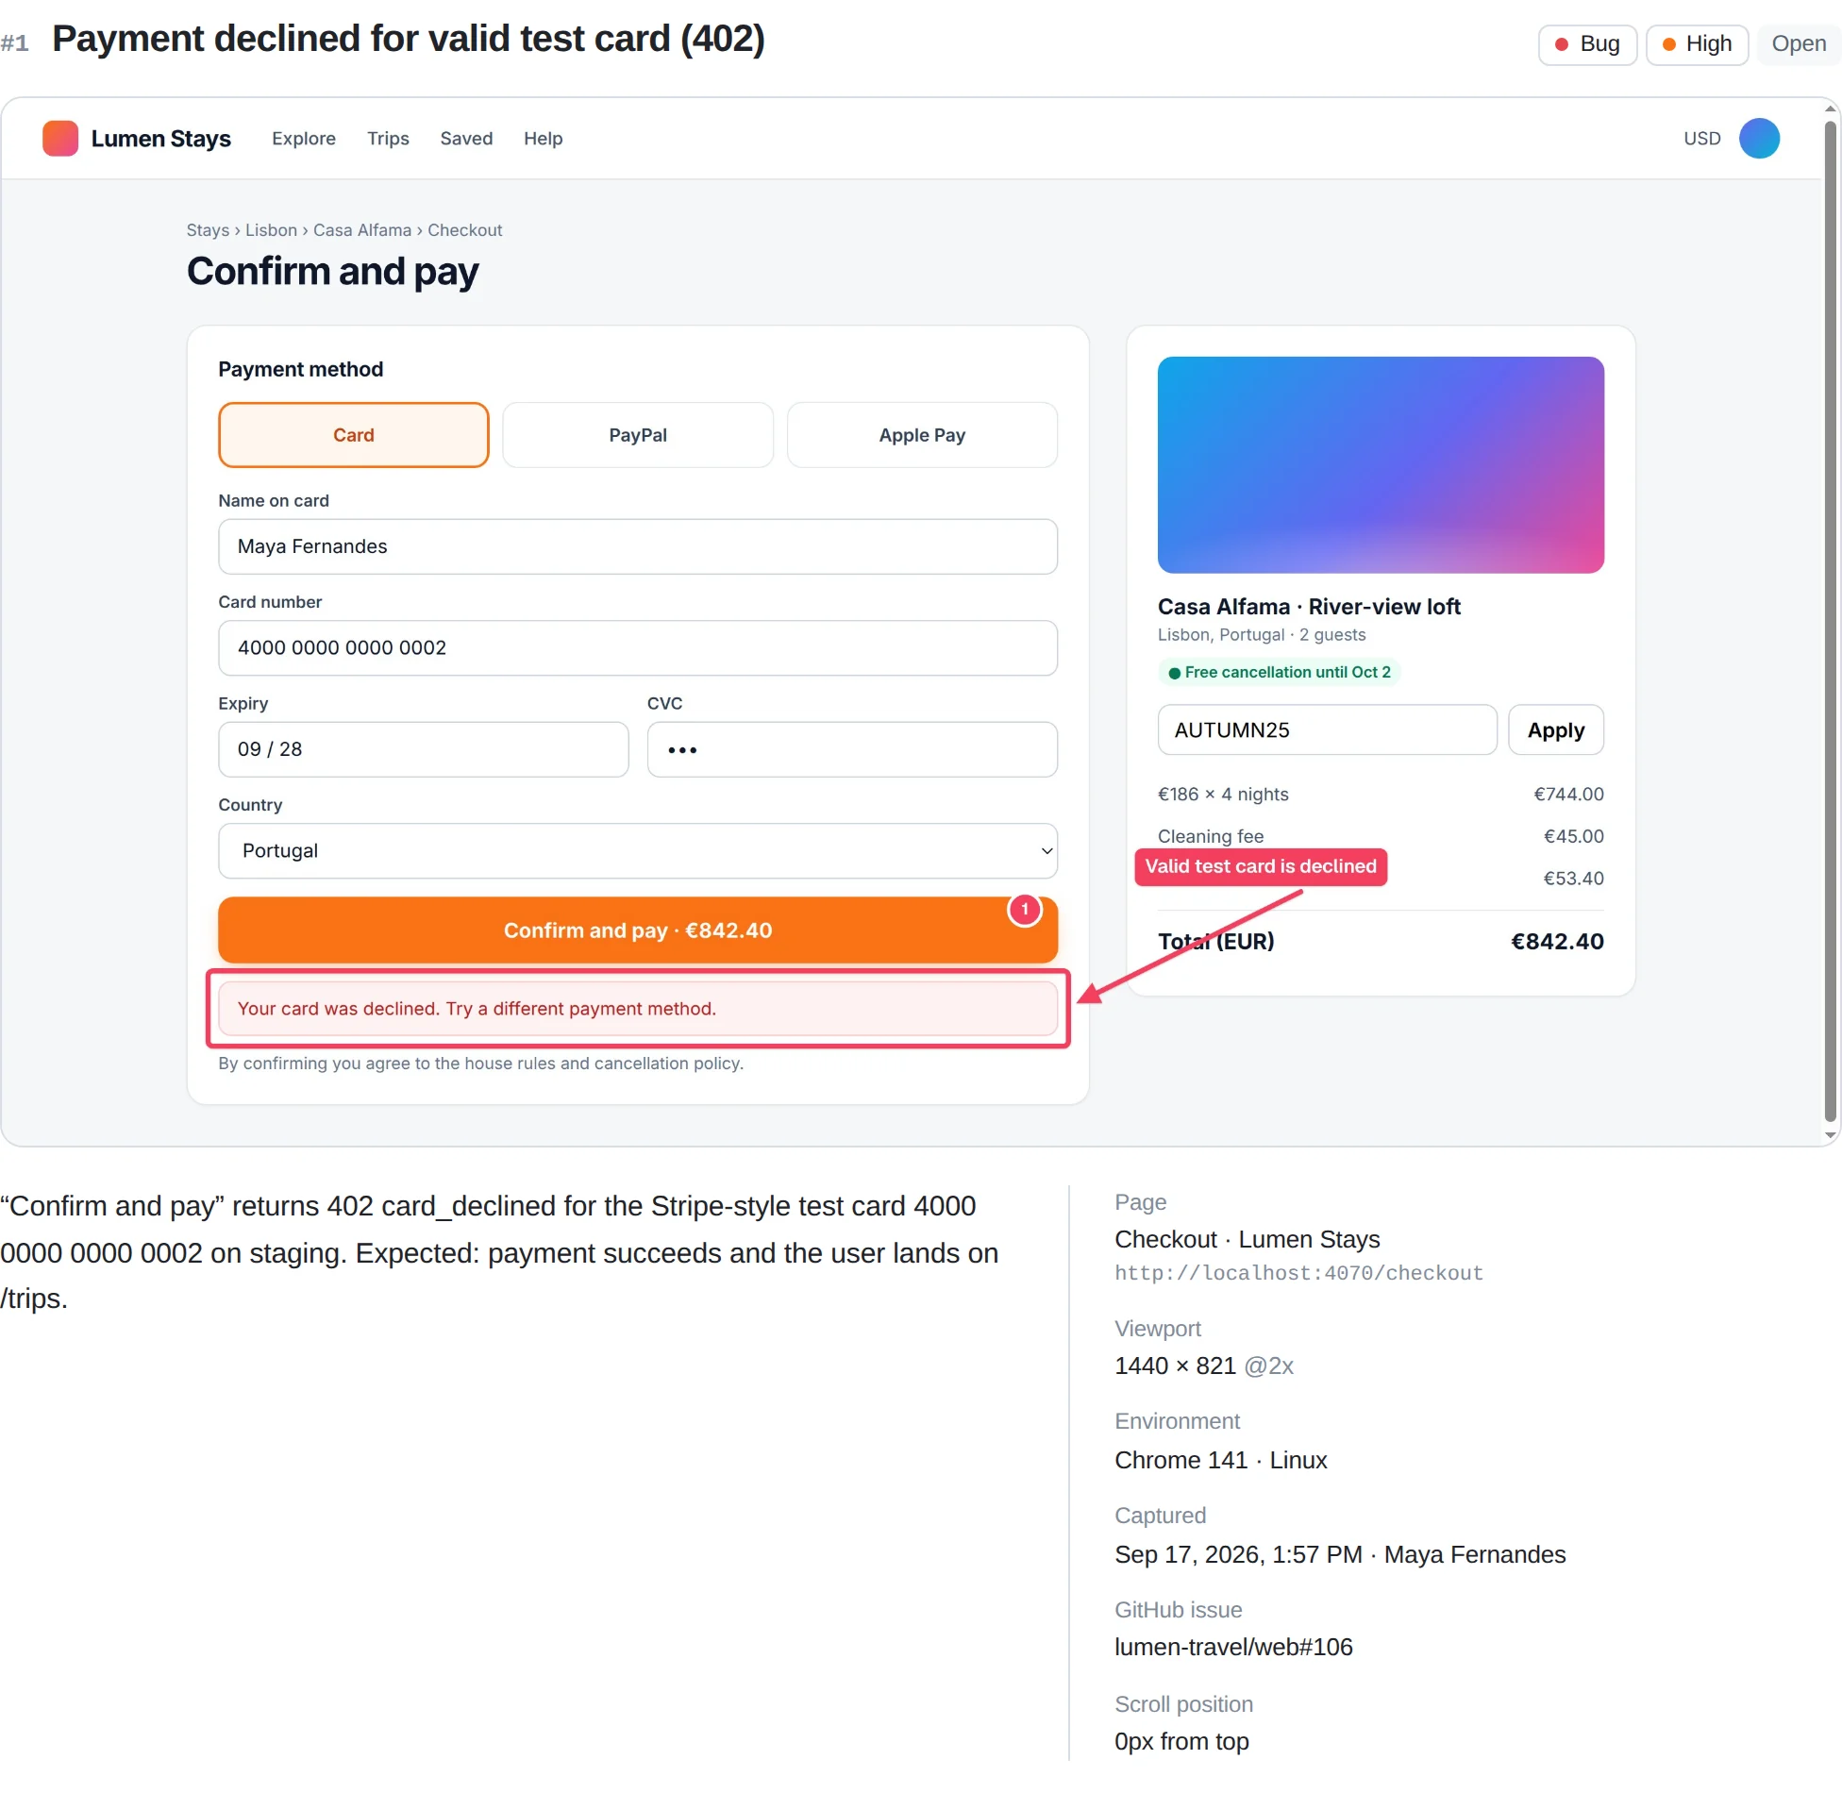Click the High priority badge
1842x1793 pixels.
coord(1697,44)
